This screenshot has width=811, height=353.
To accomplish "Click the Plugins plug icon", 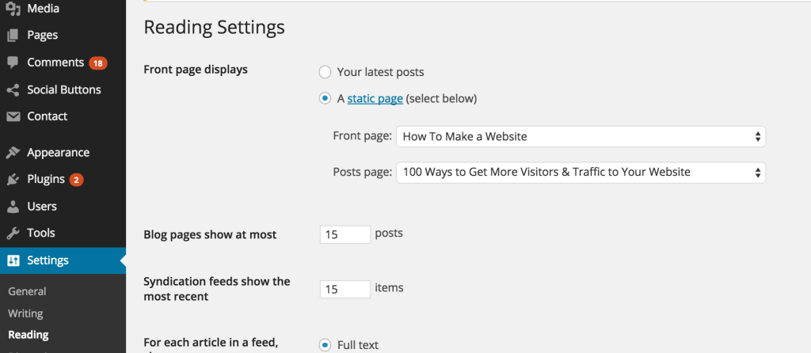I will point(13,180).
